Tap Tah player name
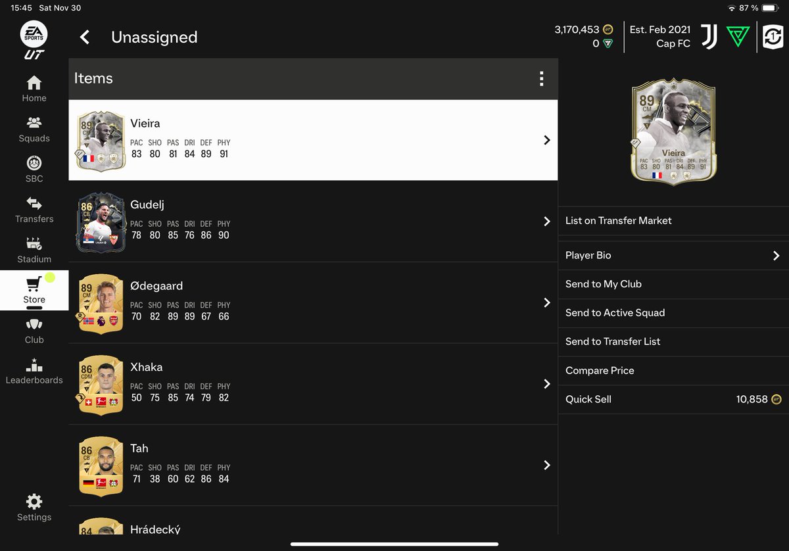 click(x=139, y=448)
